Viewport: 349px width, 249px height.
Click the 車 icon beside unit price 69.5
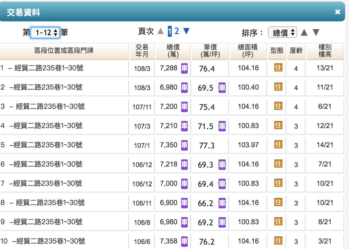222,88
